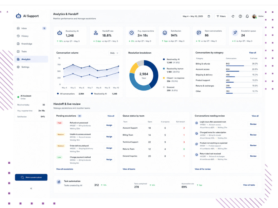This screenshot has height=208, width=278.
Task: Open notifications bell icon
Action: tap(247, 16)
